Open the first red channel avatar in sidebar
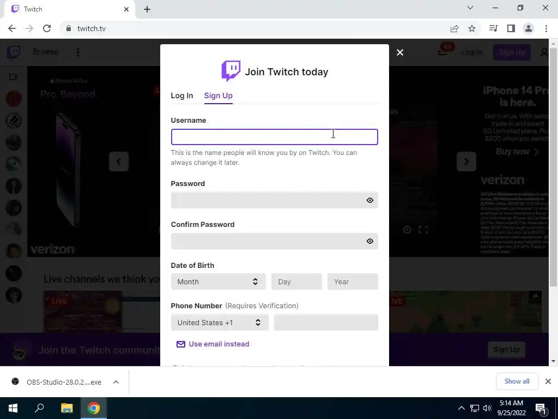Screen dimensions: 558x419 [14, 99]
